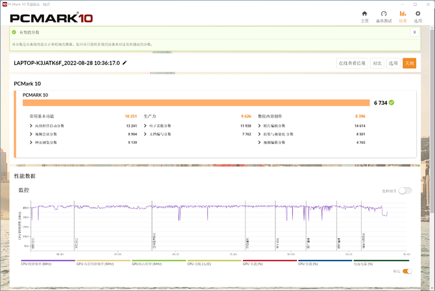Click the overall score 6 734

tap(380, 102)
